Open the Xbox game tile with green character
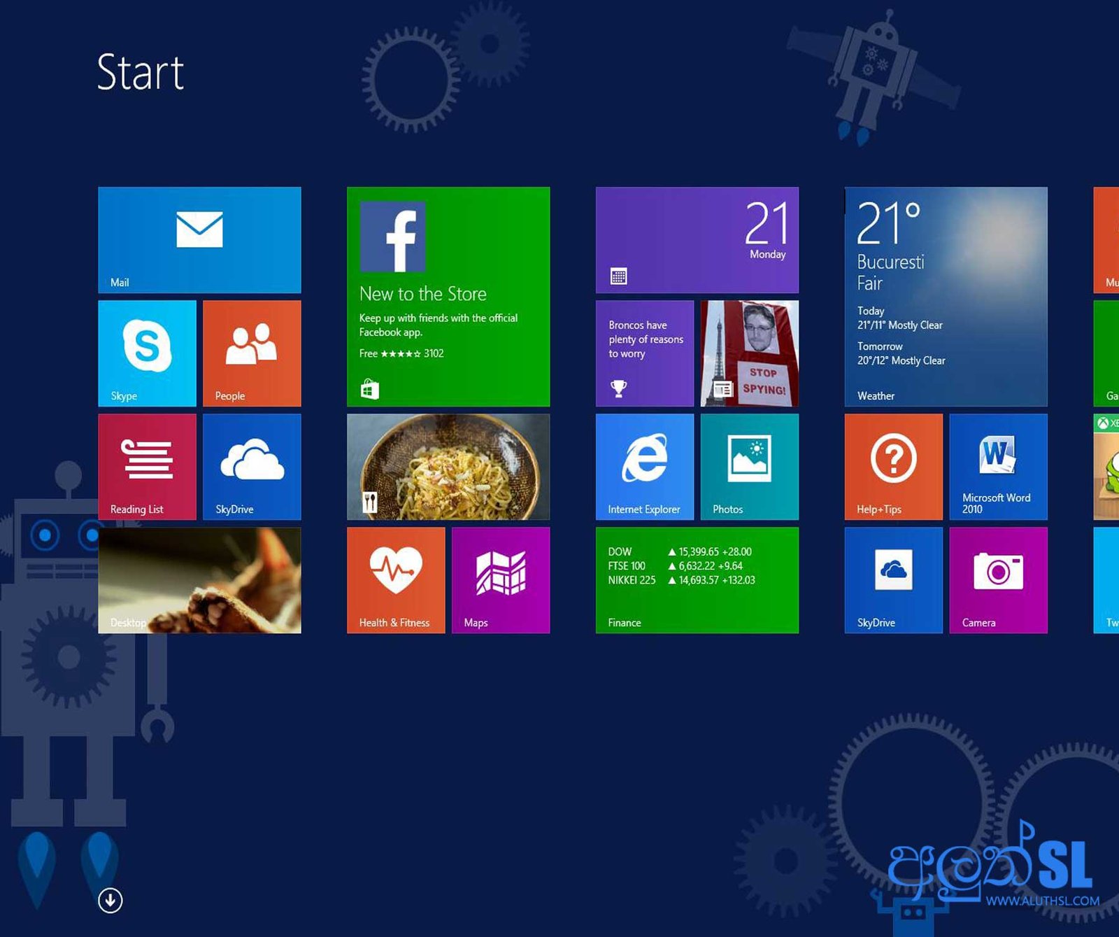 [1106, 467]
